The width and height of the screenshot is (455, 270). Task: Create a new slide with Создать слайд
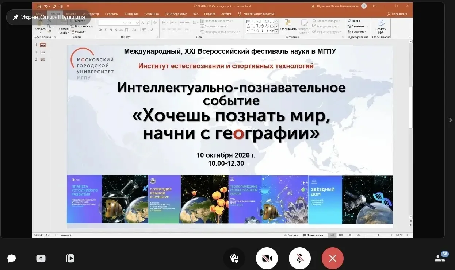pos(64,27)
